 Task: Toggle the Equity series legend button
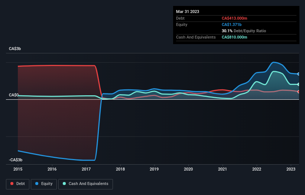44,184
